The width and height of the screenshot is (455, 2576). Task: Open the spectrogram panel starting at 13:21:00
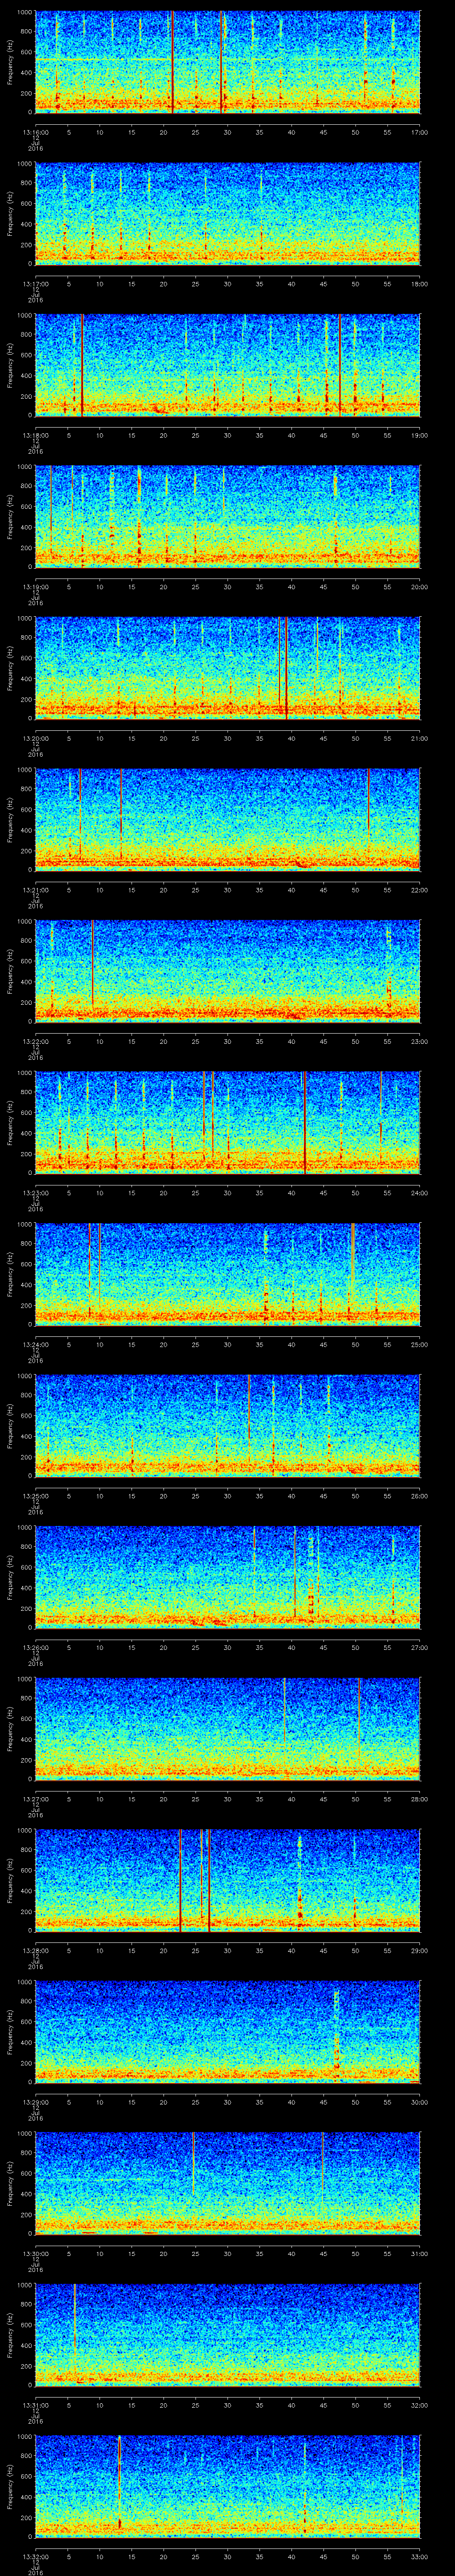point(228,820)
